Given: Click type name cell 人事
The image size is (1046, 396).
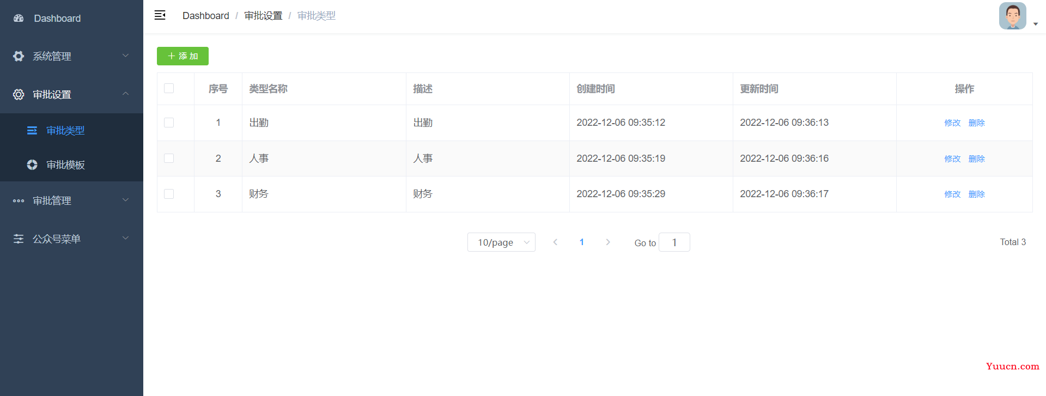Looking at the screenshot, I should pyautogui.click(x=259, y=159).
